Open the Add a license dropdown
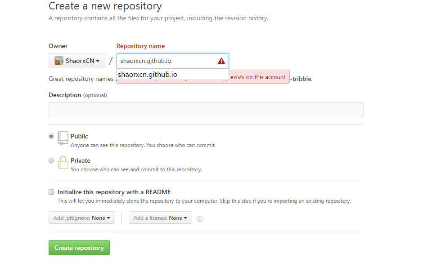432x271 pixels. point(160,218)
